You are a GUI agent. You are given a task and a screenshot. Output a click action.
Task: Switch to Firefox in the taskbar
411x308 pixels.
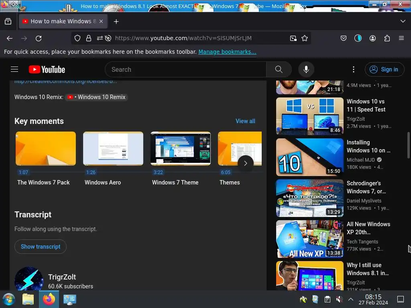click(x=49, y=299)
